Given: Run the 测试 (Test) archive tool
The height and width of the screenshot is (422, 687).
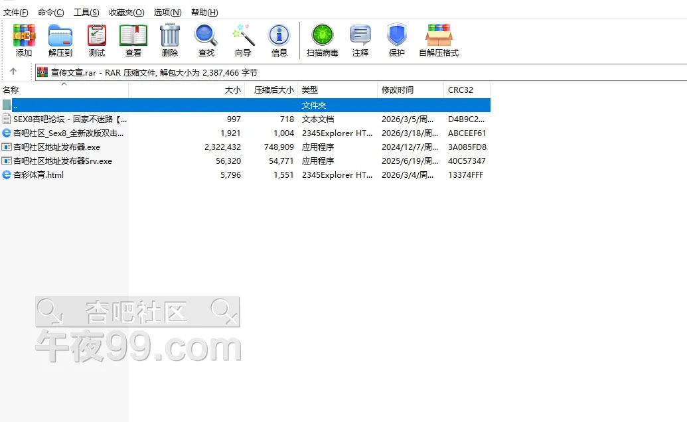Looking at the screenshot, I should tap(97, 40).
